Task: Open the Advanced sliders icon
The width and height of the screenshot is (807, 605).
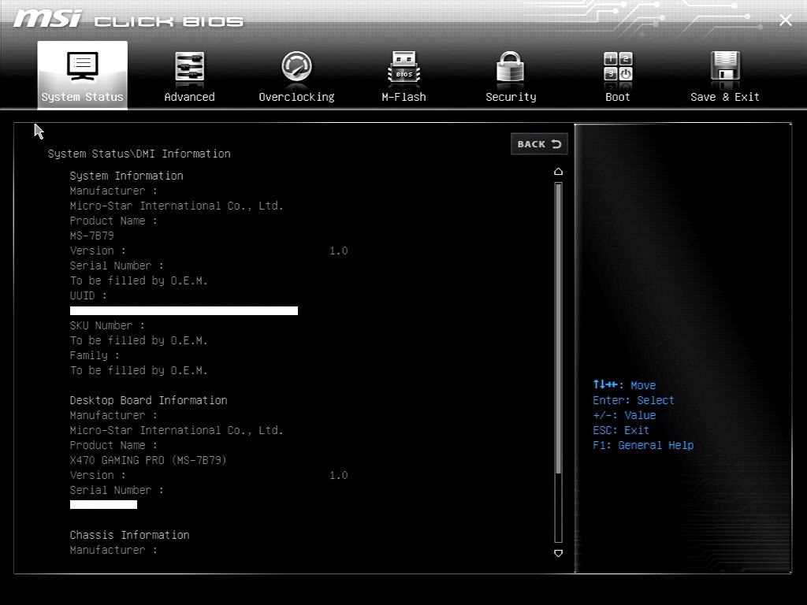Action: [189, 66]
